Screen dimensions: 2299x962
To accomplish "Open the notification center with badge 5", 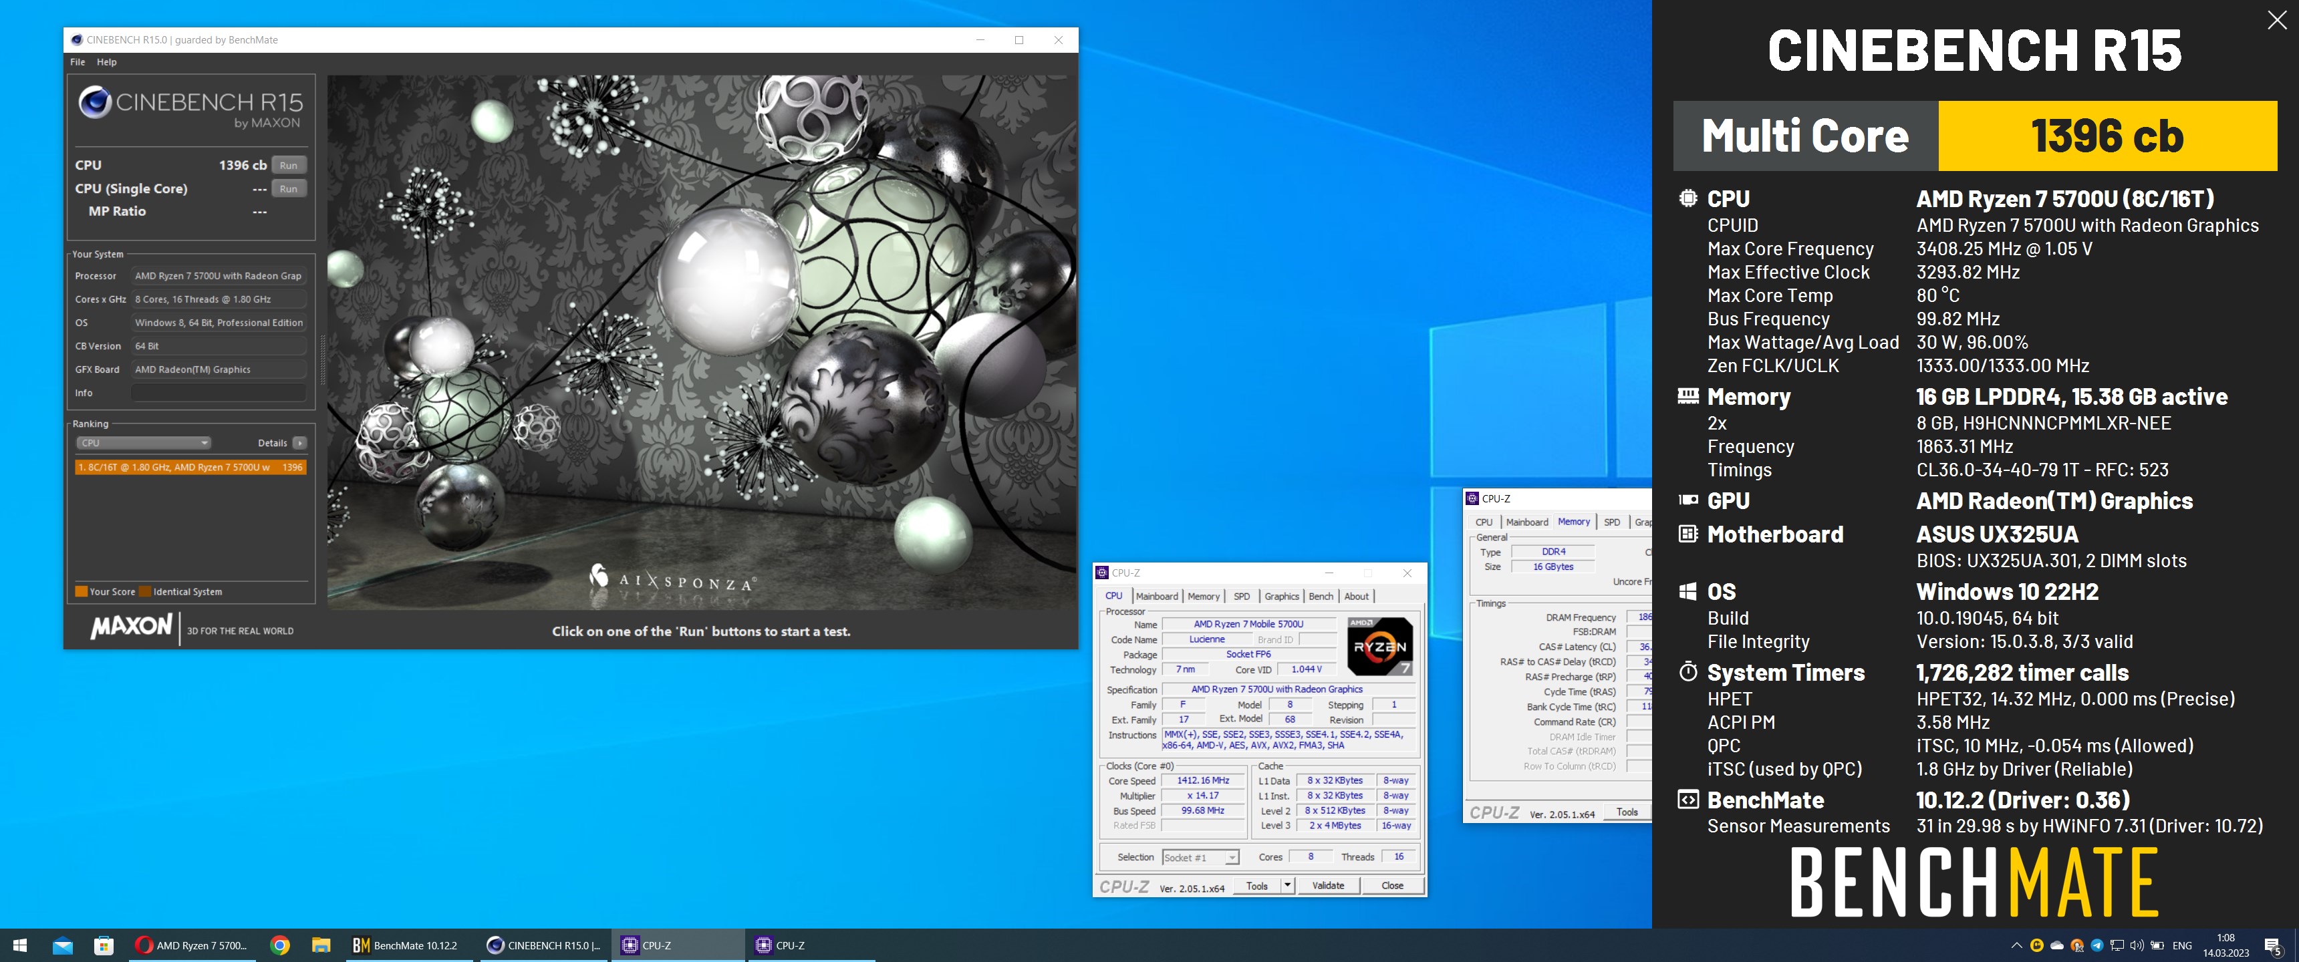I will point(2273,946).
